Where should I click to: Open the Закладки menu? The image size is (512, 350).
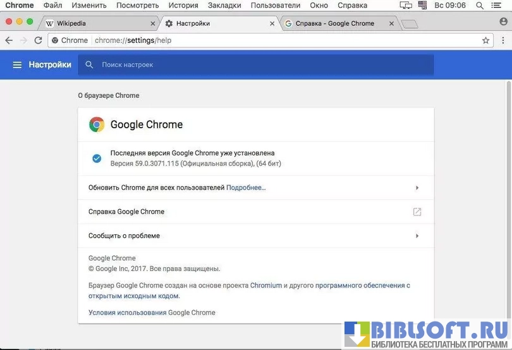[x=224, y=6]
